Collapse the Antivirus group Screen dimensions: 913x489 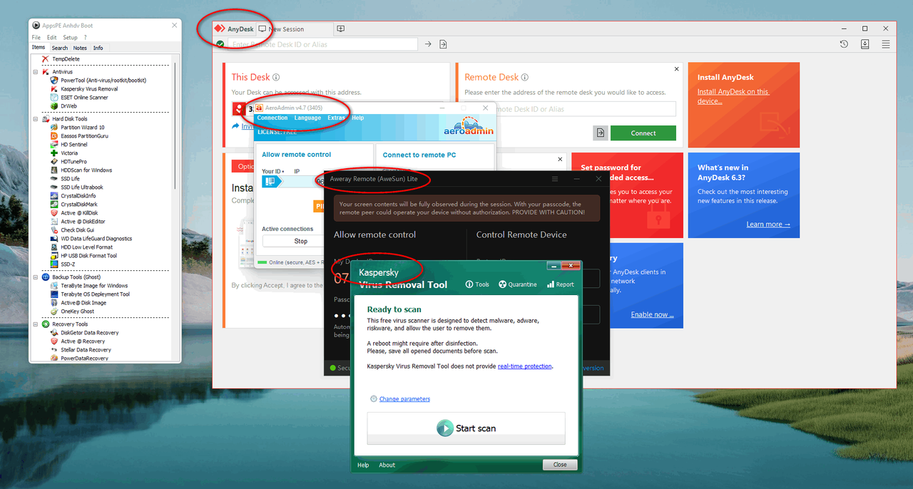tap(36, 72)
